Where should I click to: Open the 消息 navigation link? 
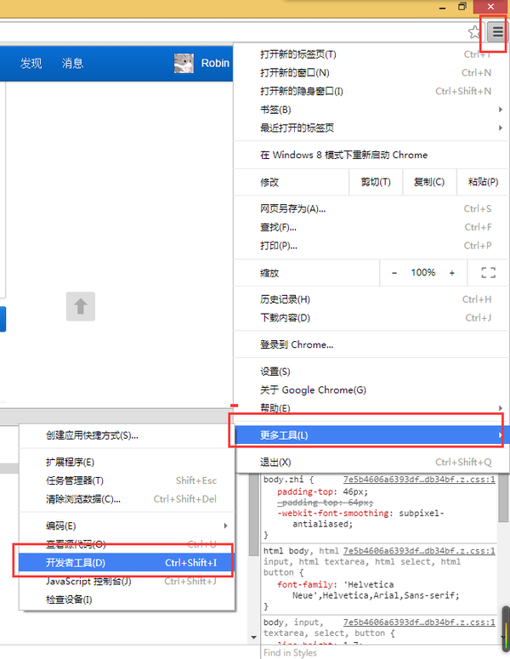pyautogui.click(x=73, y=64)
